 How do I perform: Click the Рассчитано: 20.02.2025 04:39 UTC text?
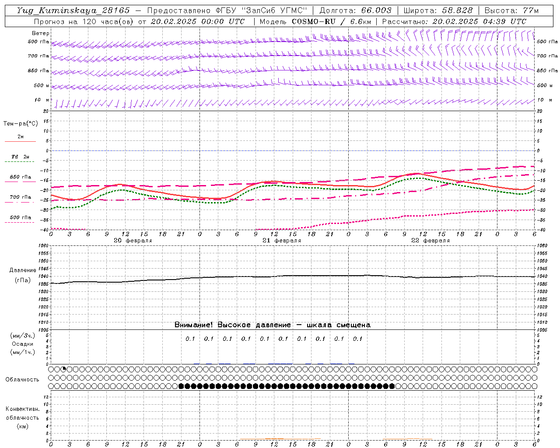tap(454, 21)
